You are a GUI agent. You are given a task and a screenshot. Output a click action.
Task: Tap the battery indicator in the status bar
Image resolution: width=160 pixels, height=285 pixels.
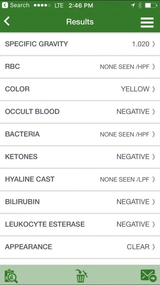151,5
